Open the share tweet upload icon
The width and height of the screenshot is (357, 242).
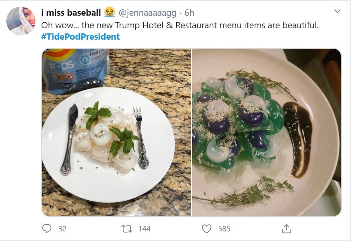287,229
